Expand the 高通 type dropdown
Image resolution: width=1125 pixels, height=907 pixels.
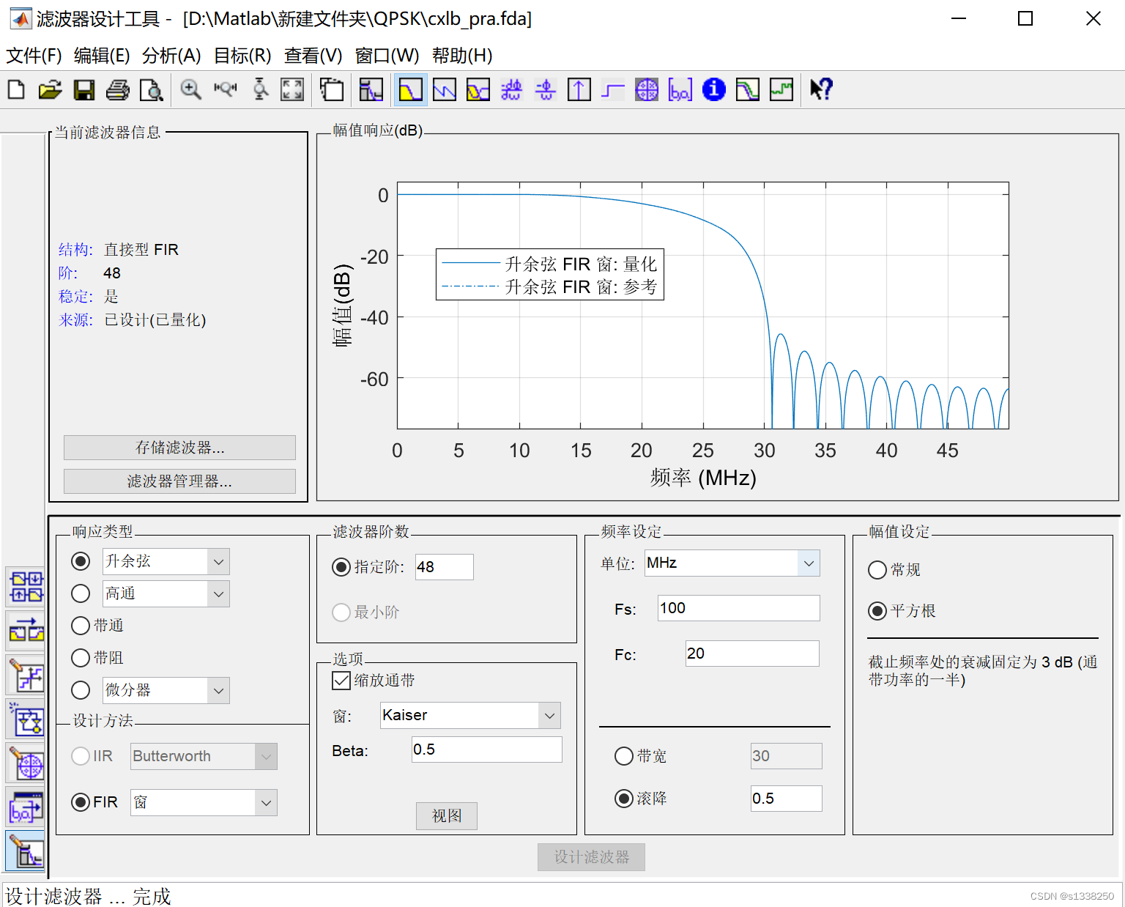pos(218,594)
